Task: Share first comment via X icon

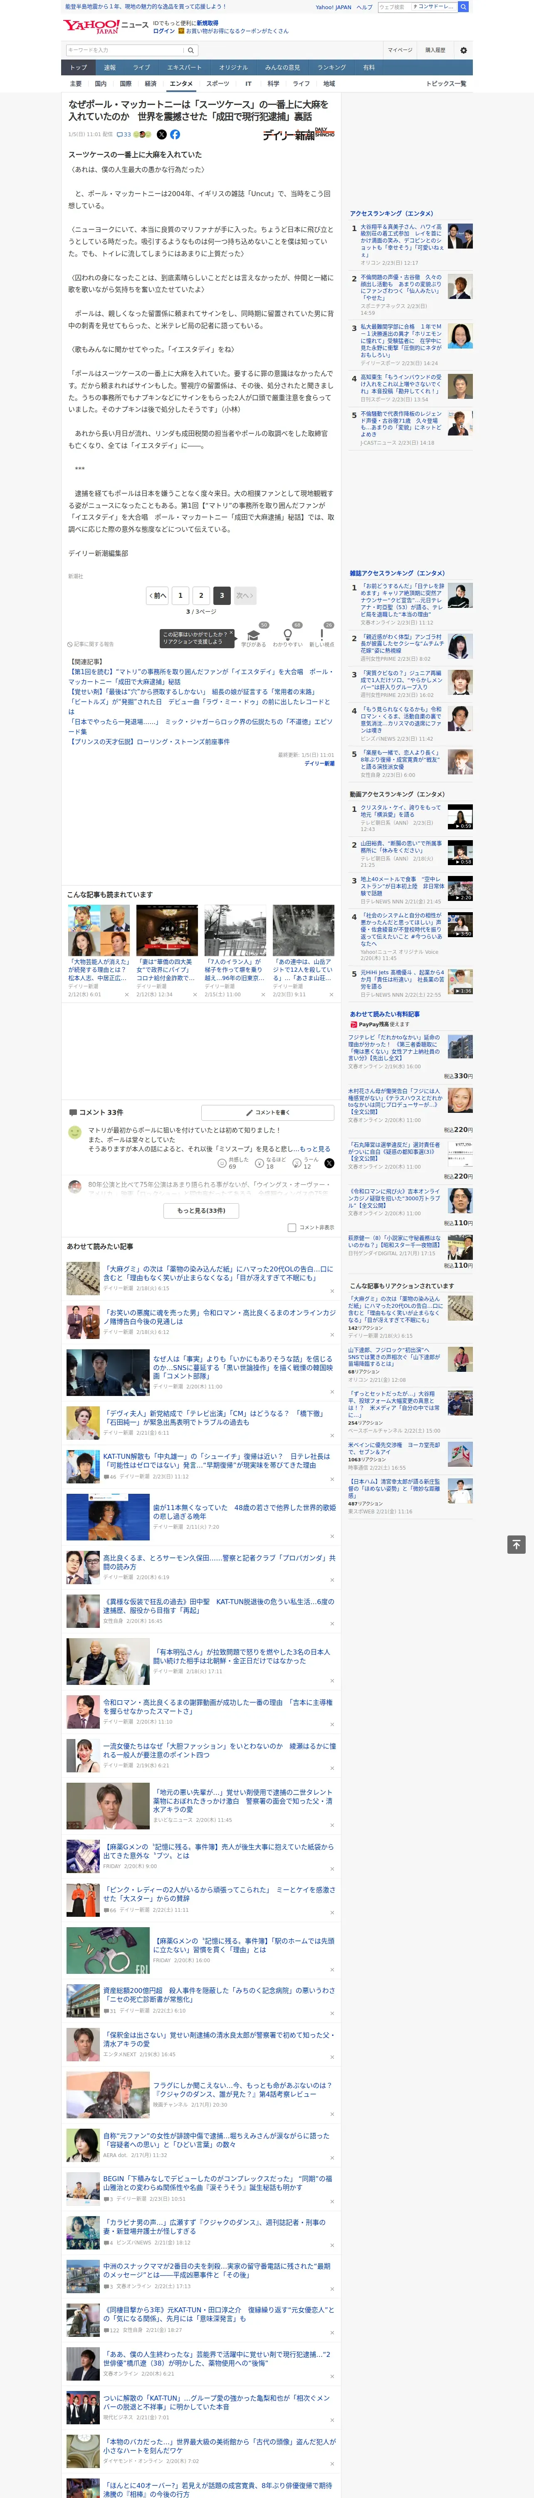Action: click(x=329, y=1163)
